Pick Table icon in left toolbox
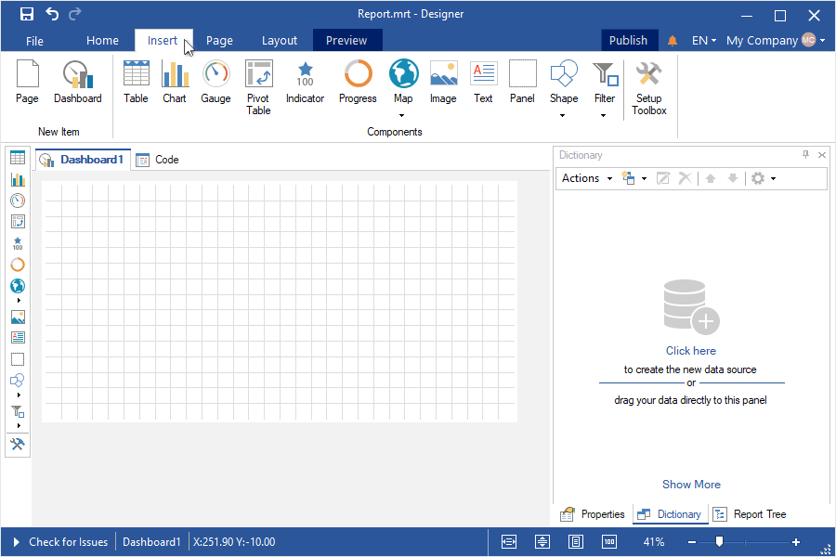The width and height of the screenshot is (836, 557). pyautogui.click(x=18, y=158)
